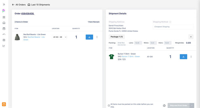200x108 pixels.
Task: Open the Small Box packing dropdown
Action: tap(121, 43)
